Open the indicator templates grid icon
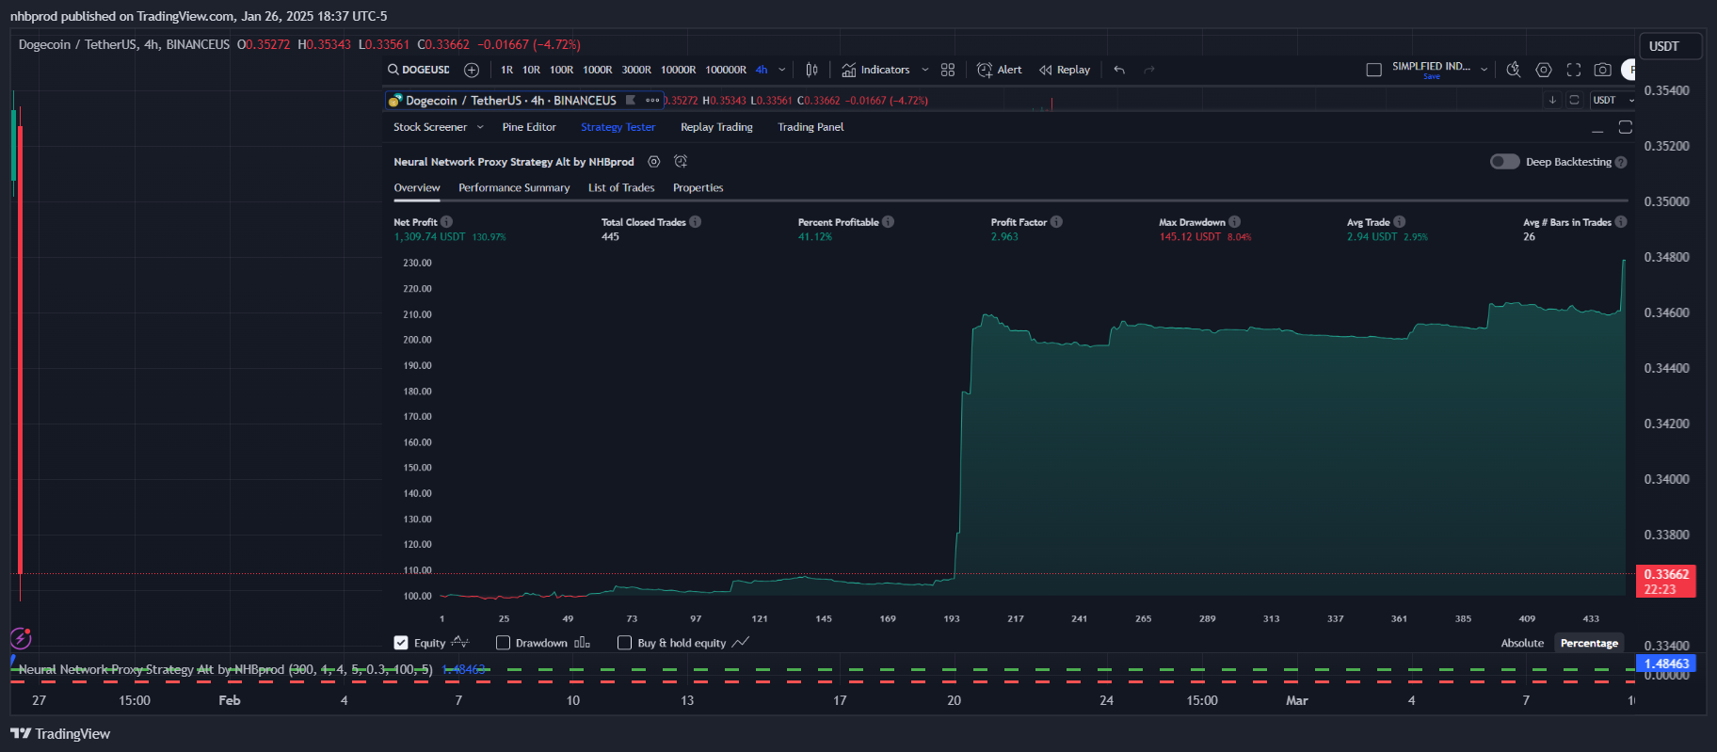The height and width of the screenshot is (752, 1717). pos(948,70)
